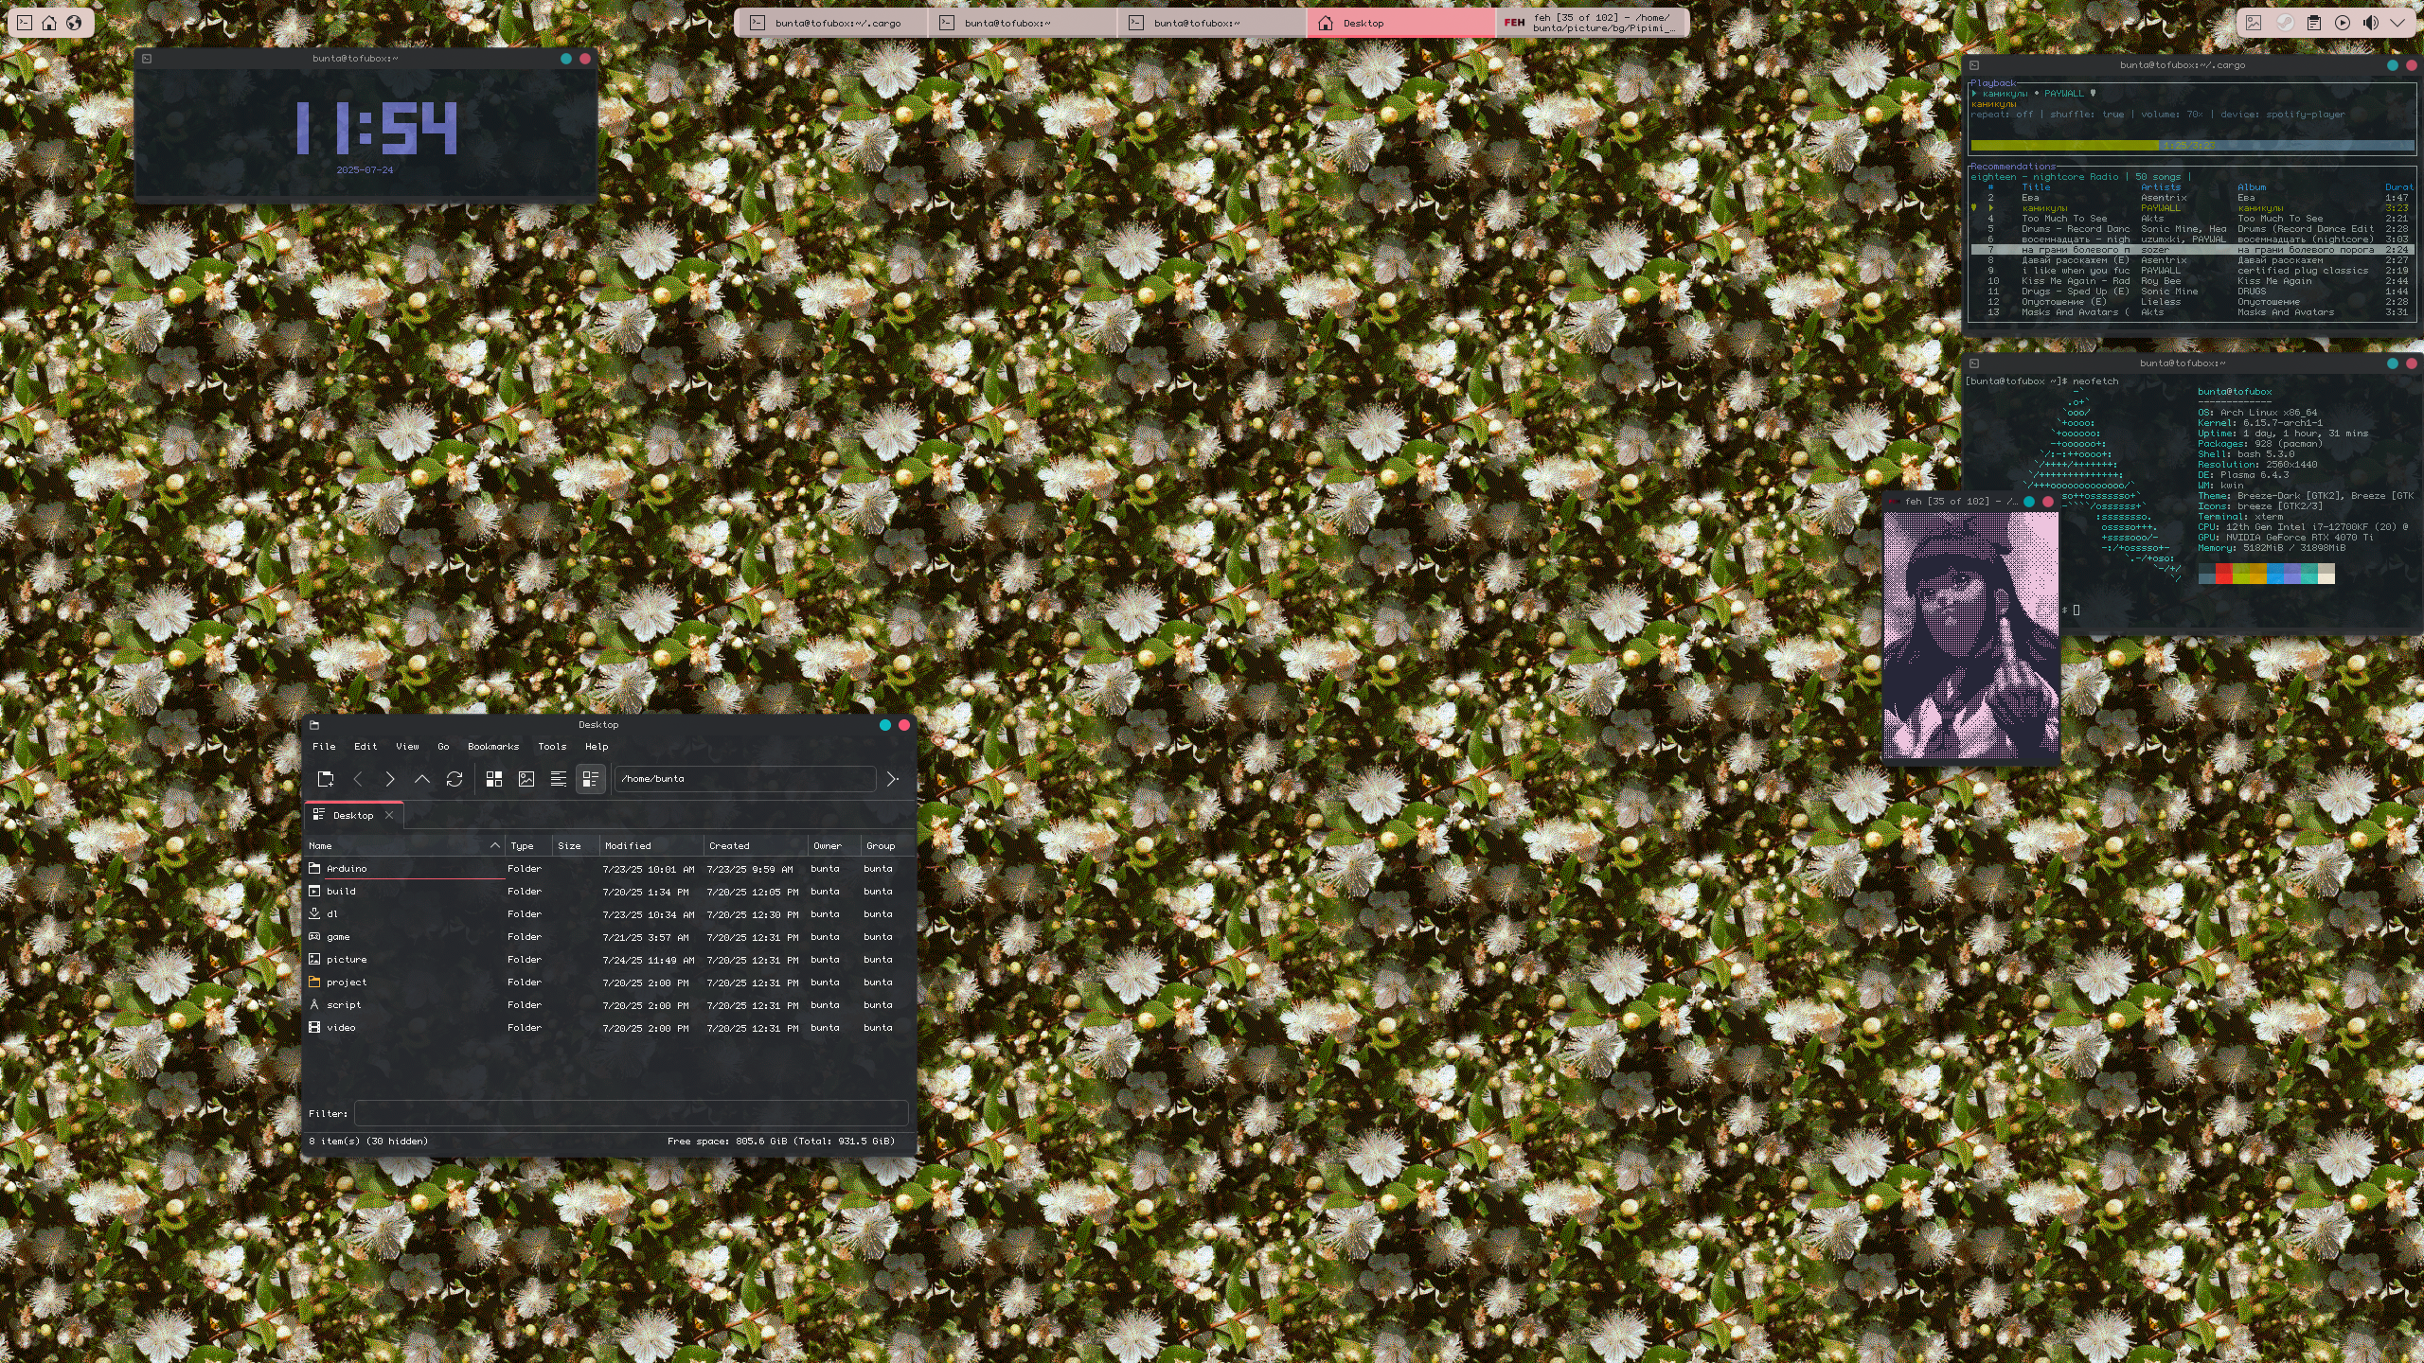Create a new tab in file manager

[x=326, y=779]
